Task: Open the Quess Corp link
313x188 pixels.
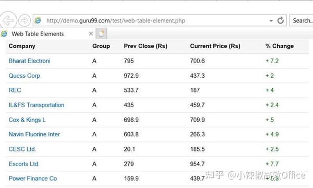Action: (x=24, y=76)
